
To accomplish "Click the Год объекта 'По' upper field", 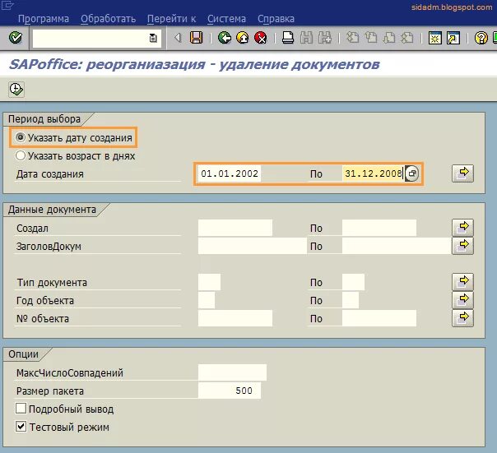I will click(351, 300).
